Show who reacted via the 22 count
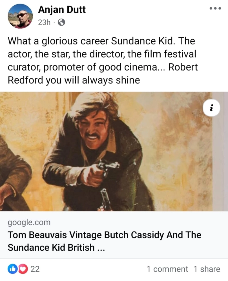Image resolution: width=228 pixels, height=281 pixels. point(35,269)
